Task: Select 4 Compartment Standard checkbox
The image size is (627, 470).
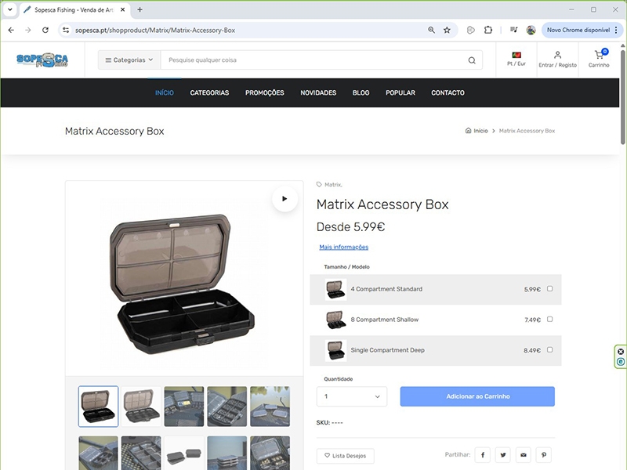Action: click(x=550, y=288)
